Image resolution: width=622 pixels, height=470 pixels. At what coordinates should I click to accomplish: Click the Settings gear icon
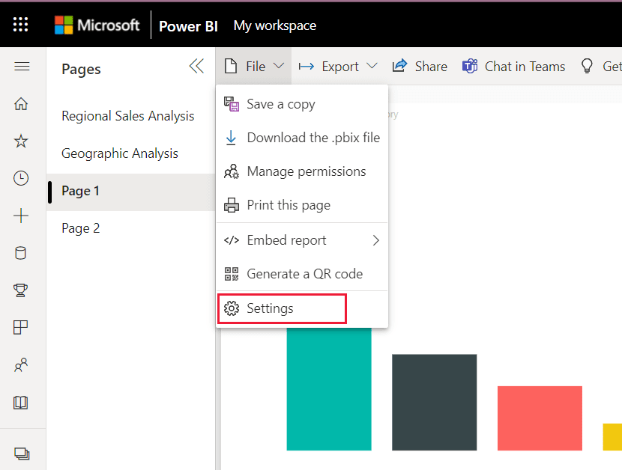tap(232, 308)
